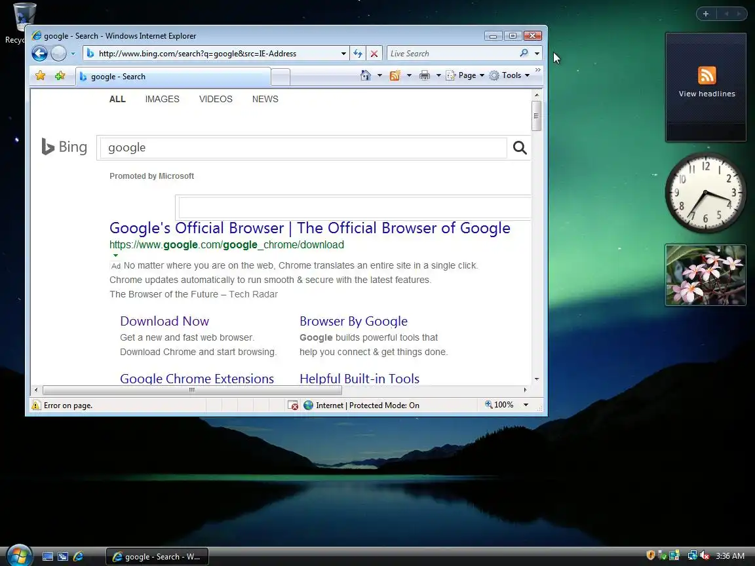Expand the Print options dropdown arrow
This screenshot has height=566, width=755.
tap(438, 75)
